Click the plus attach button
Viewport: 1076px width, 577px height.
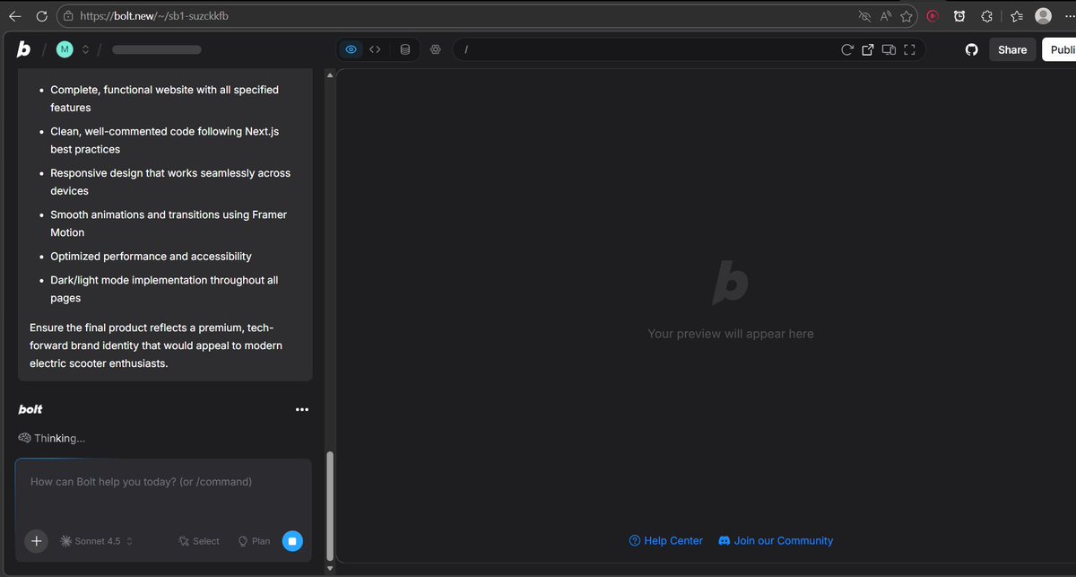(x=36, y=541)
